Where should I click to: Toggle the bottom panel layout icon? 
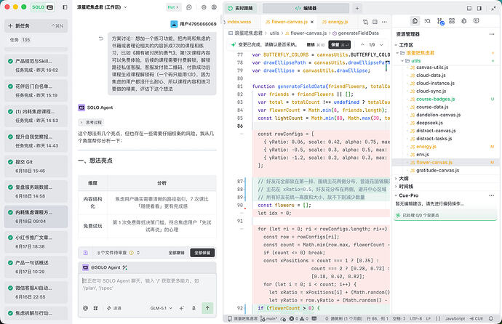(469, 8)
